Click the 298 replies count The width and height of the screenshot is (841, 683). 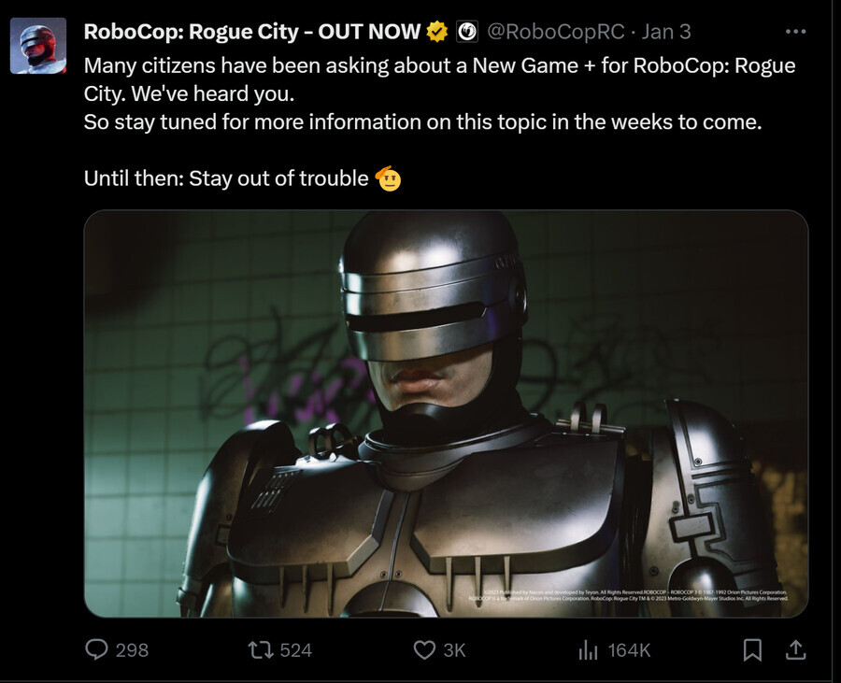[x=132, y=650]
